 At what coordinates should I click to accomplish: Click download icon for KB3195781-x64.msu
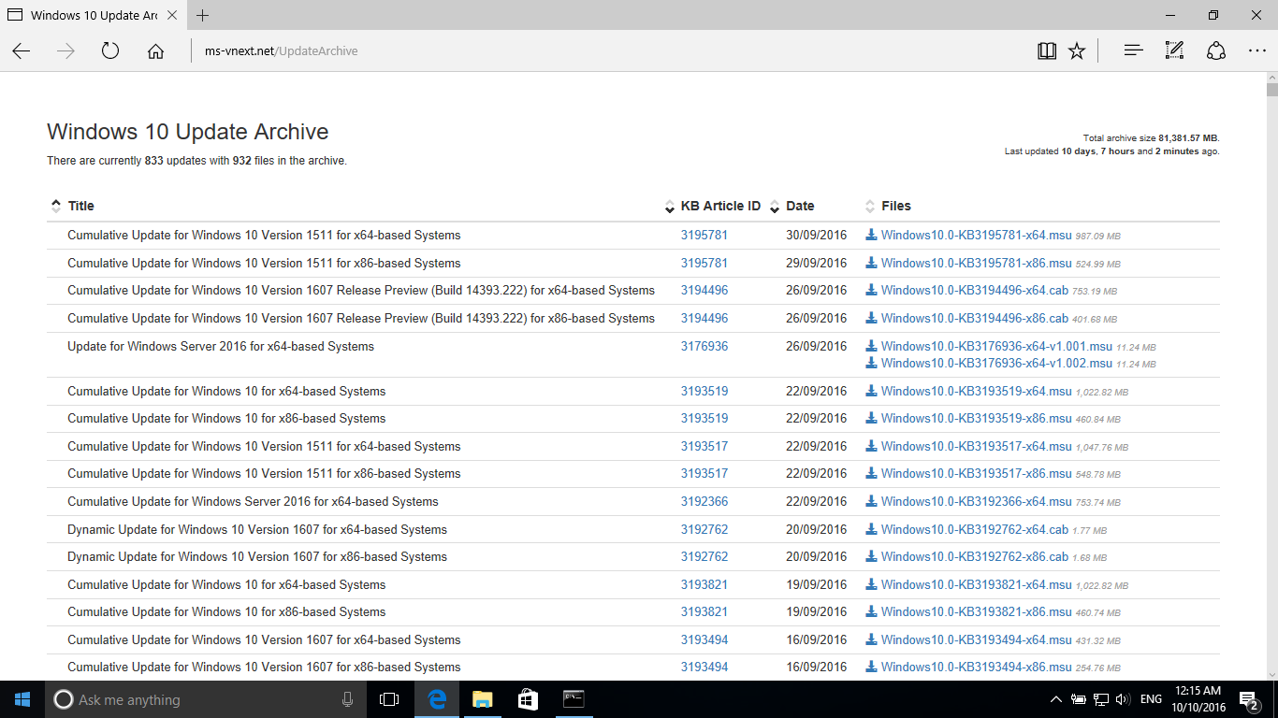(x=871, y=236)
